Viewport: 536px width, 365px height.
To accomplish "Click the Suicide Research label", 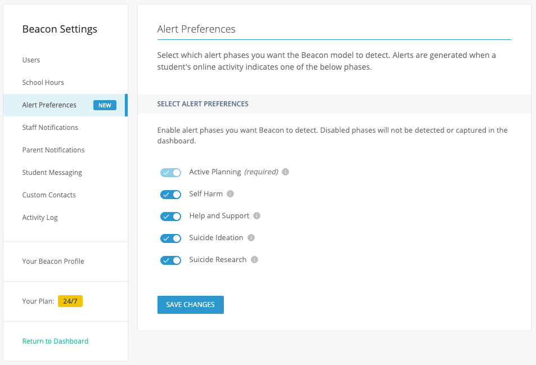I will tap(218, 260).
